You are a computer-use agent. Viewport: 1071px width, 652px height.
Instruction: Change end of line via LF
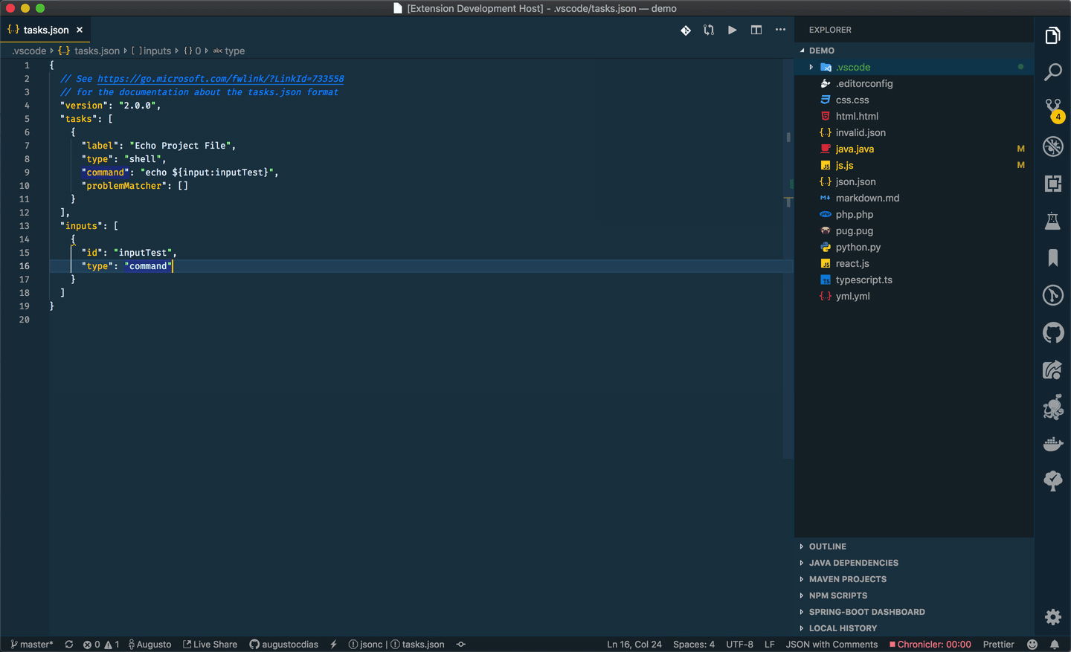(x=770, y=645)
